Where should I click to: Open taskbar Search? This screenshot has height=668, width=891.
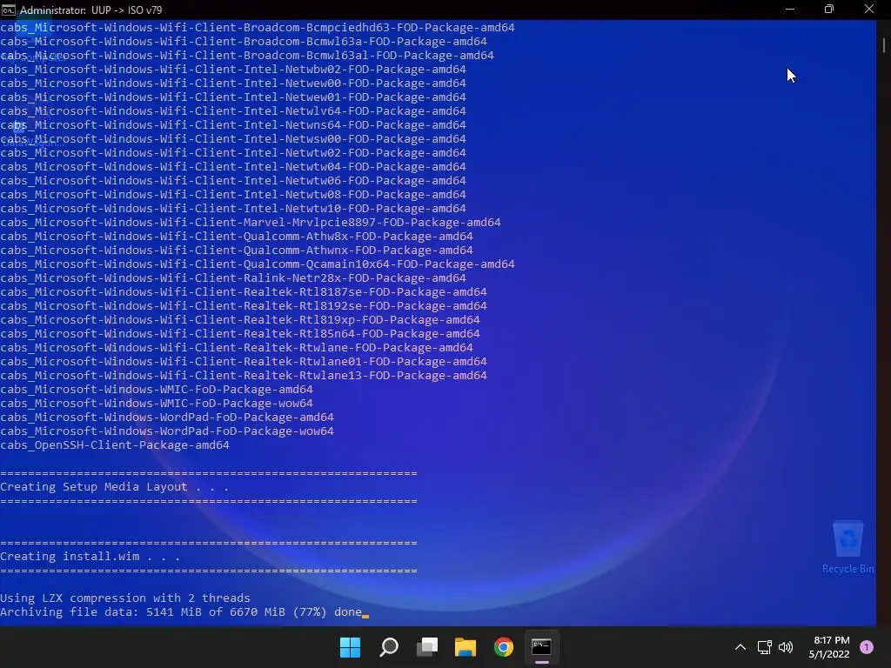pyautogui.click(x=389, y=647)
